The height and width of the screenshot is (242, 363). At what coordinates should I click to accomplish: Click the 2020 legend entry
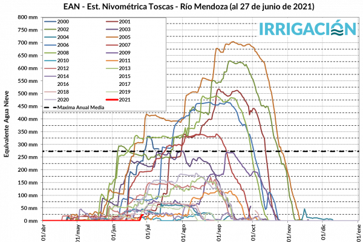pos(63,99)
